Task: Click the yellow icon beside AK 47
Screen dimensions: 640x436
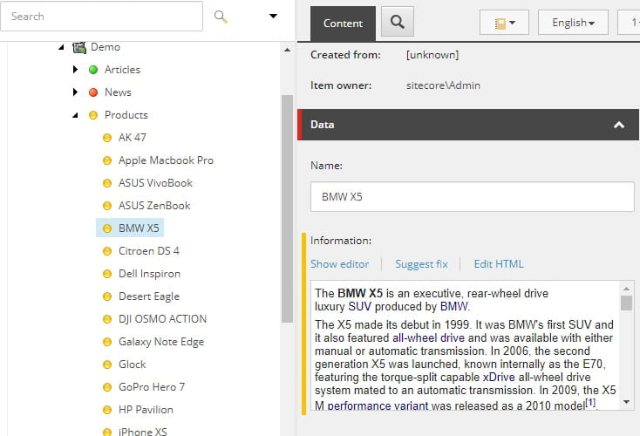Action: coord(107,138)
